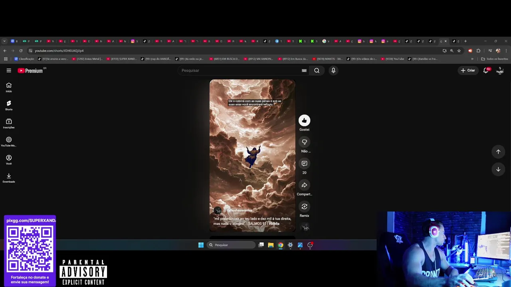Reload the page in Chrome
The image size is (511, 287).
(21, 51)
